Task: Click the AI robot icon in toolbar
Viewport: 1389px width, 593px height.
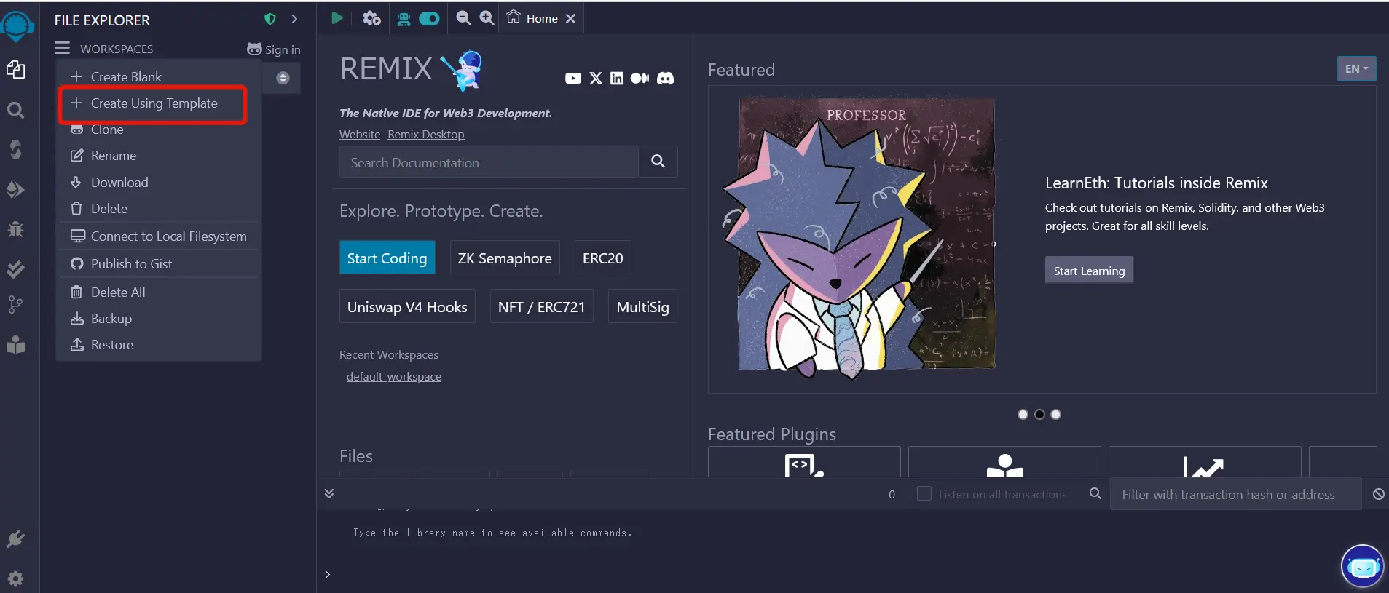Action: [404, 19]
